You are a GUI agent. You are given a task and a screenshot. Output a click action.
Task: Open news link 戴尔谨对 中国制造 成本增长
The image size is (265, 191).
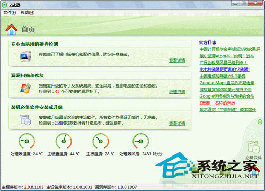[x=227, y=110]
